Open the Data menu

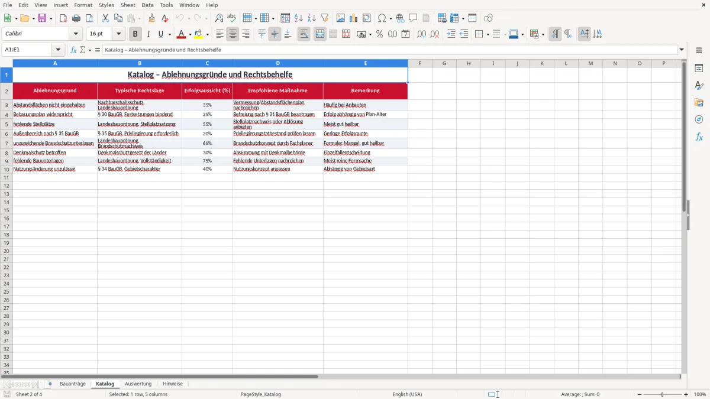(147, 5)
